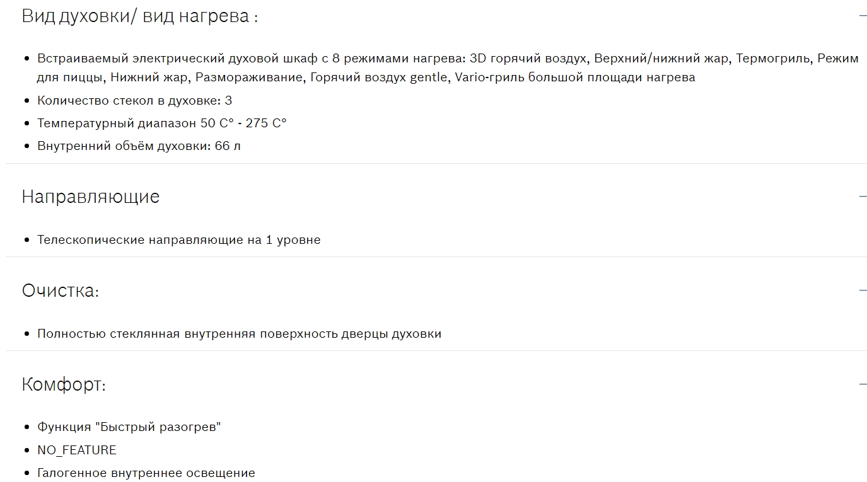Toggle the 'Вид духовки/ вид нагрева' heading

click(x=139, y=16)
